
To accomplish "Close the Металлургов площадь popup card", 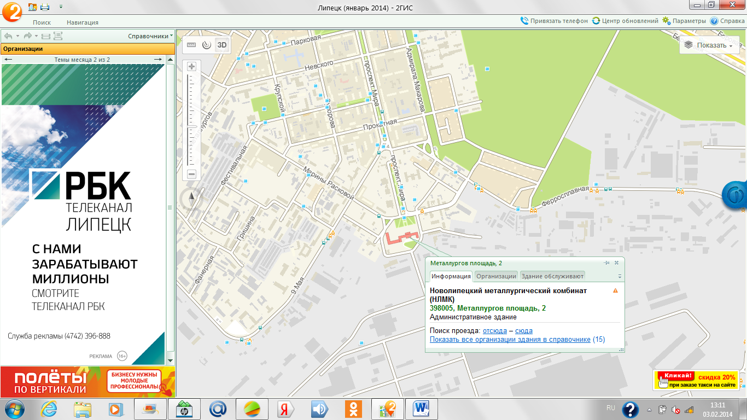I will point(616,263).
